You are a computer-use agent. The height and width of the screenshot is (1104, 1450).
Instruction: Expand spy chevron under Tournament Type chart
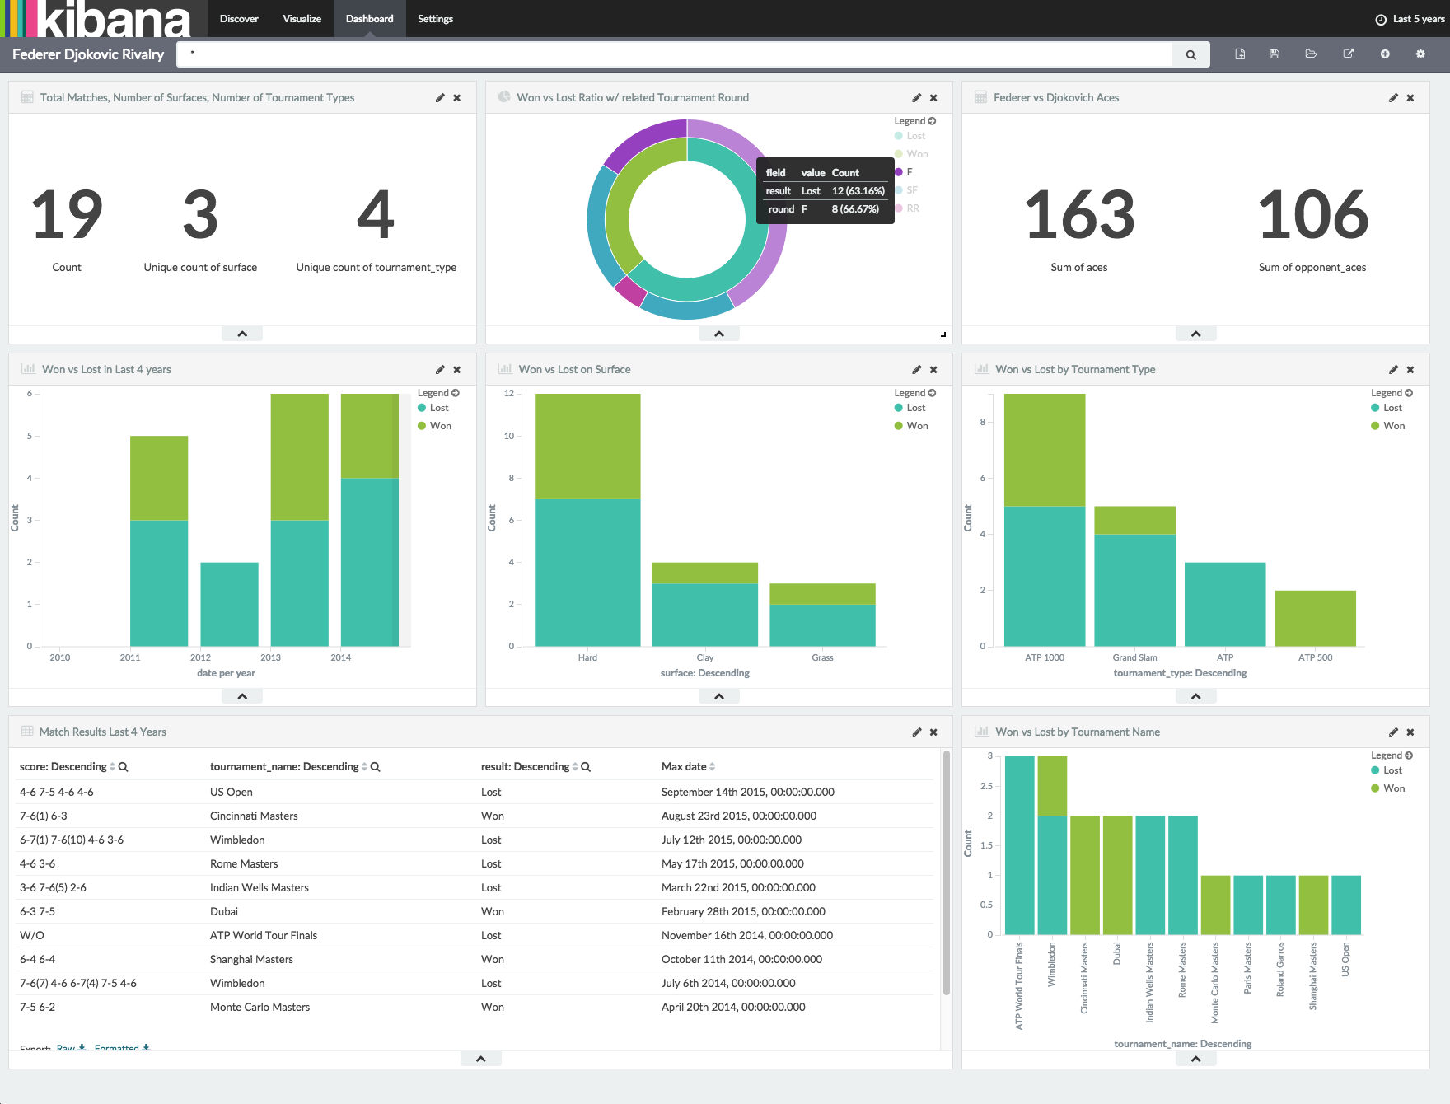1195,696
